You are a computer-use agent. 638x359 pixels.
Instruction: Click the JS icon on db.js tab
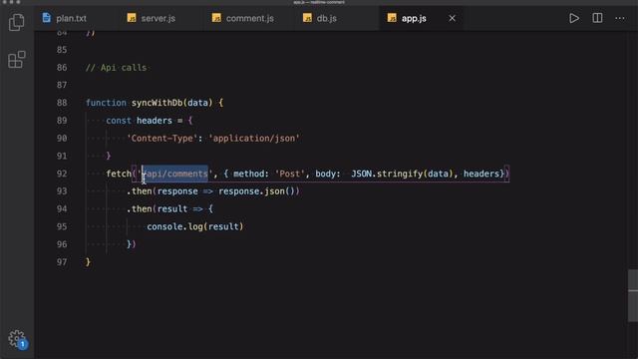(x=307, y=18)
